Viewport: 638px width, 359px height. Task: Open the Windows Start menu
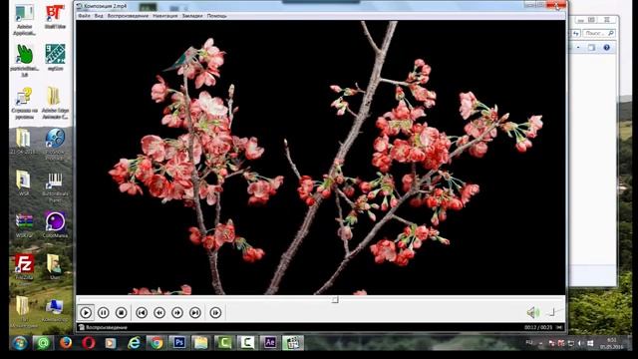[19, 343]
